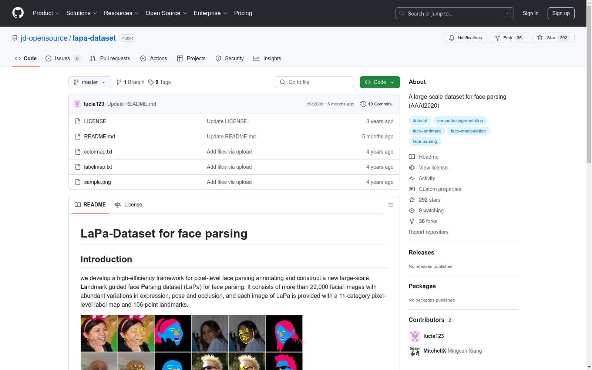Open the lapa-dataset repository link
The height and width of the screenshot is (370, 592).
tap(94, 38)
